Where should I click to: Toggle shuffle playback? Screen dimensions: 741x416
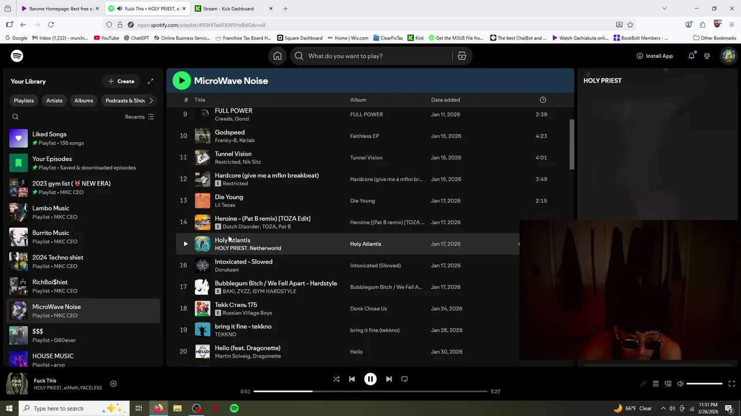(x=336, y=379)
